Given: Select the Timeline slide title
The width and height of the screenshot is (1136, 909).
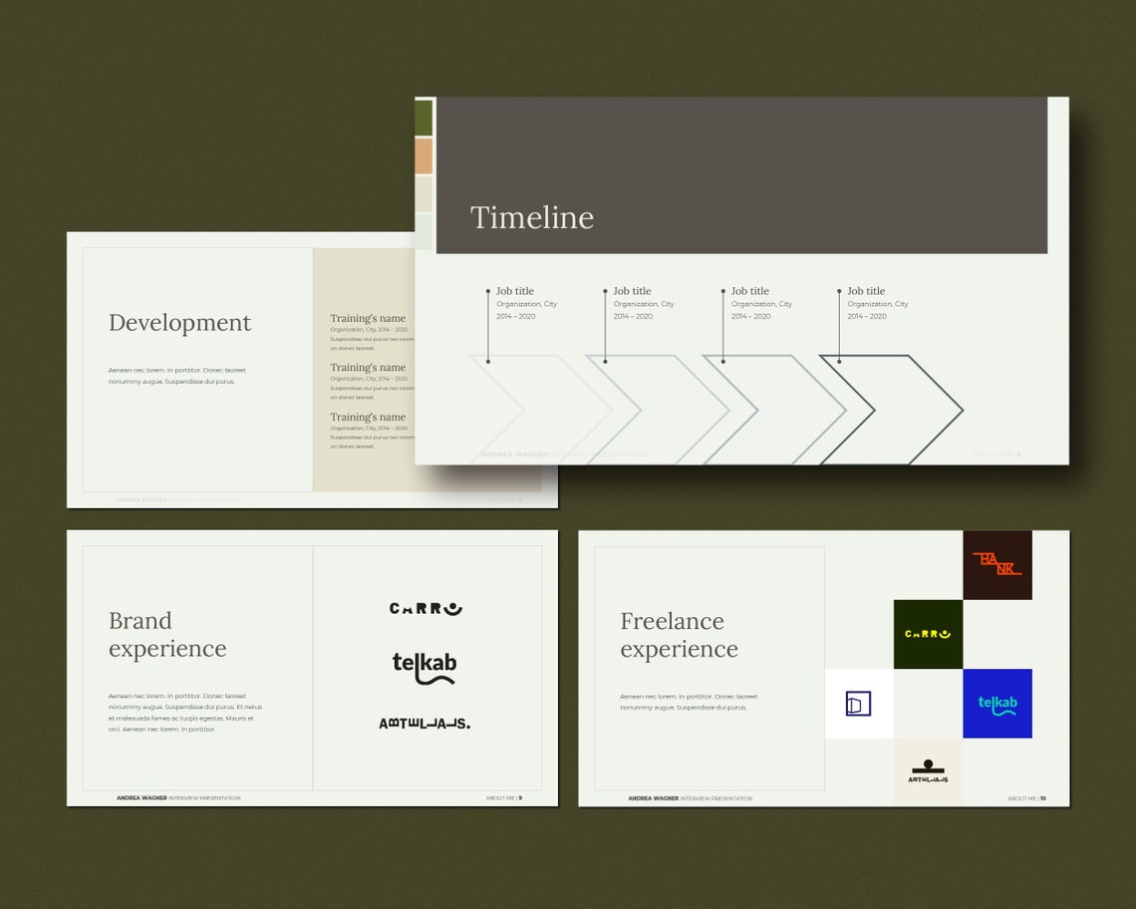Looking at the screenshot, I should [532, 217].
